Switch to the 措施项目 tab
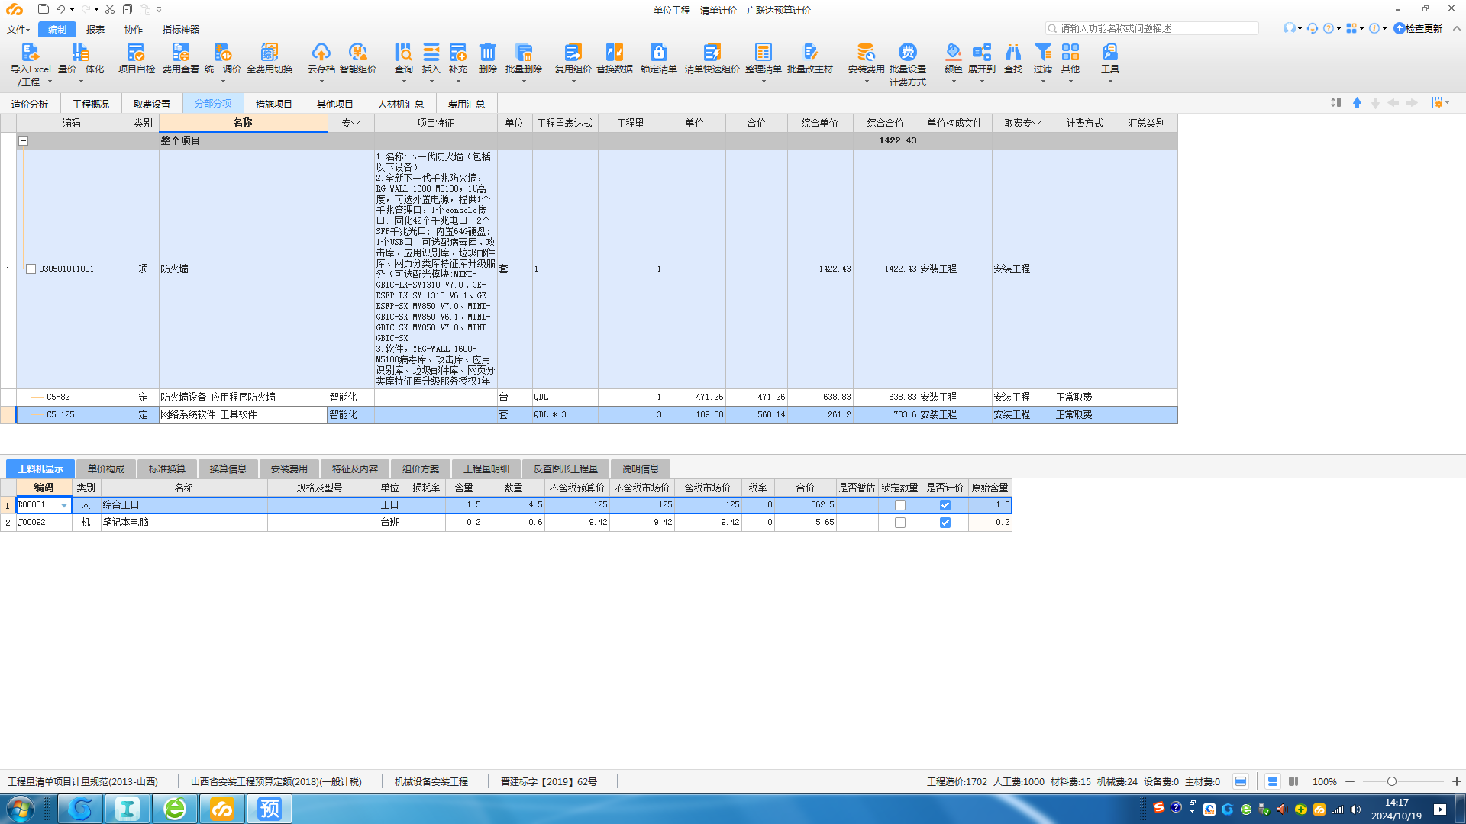Viewport: 1466px width, 824px height. 273,104
